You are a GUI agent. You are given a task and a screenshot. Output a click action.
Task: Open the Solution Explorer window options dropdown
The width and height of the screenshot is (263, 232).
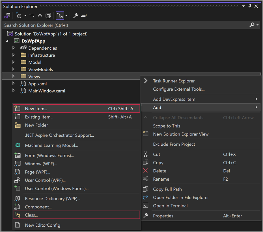tap(243, 6)
